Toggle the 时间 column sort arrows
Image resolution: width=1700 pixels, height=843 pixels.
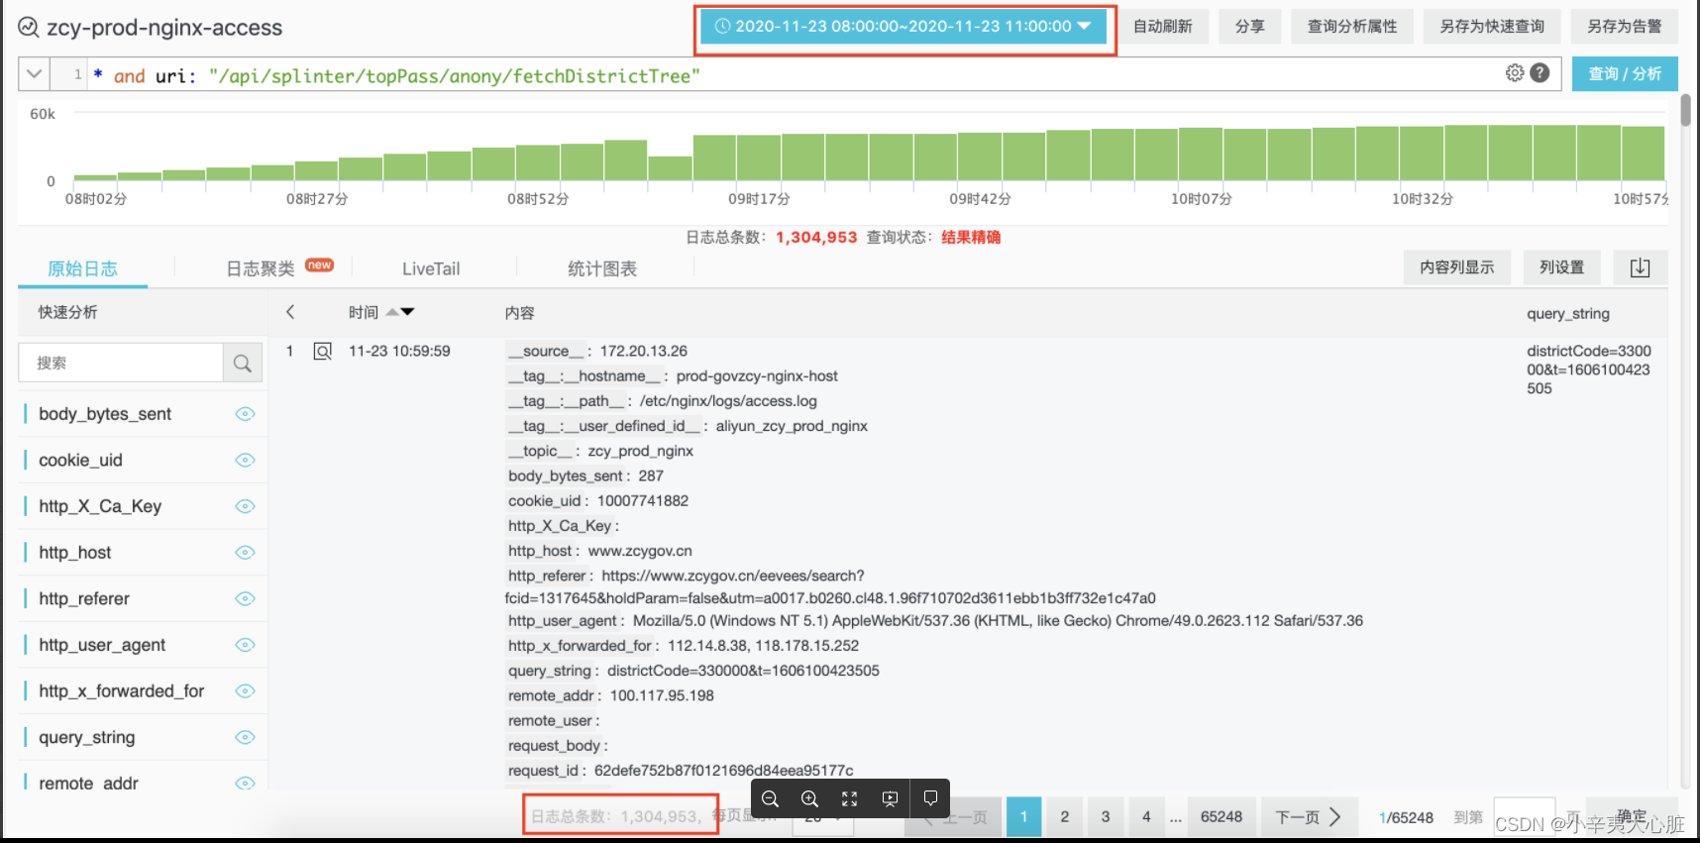pos(400,312)
